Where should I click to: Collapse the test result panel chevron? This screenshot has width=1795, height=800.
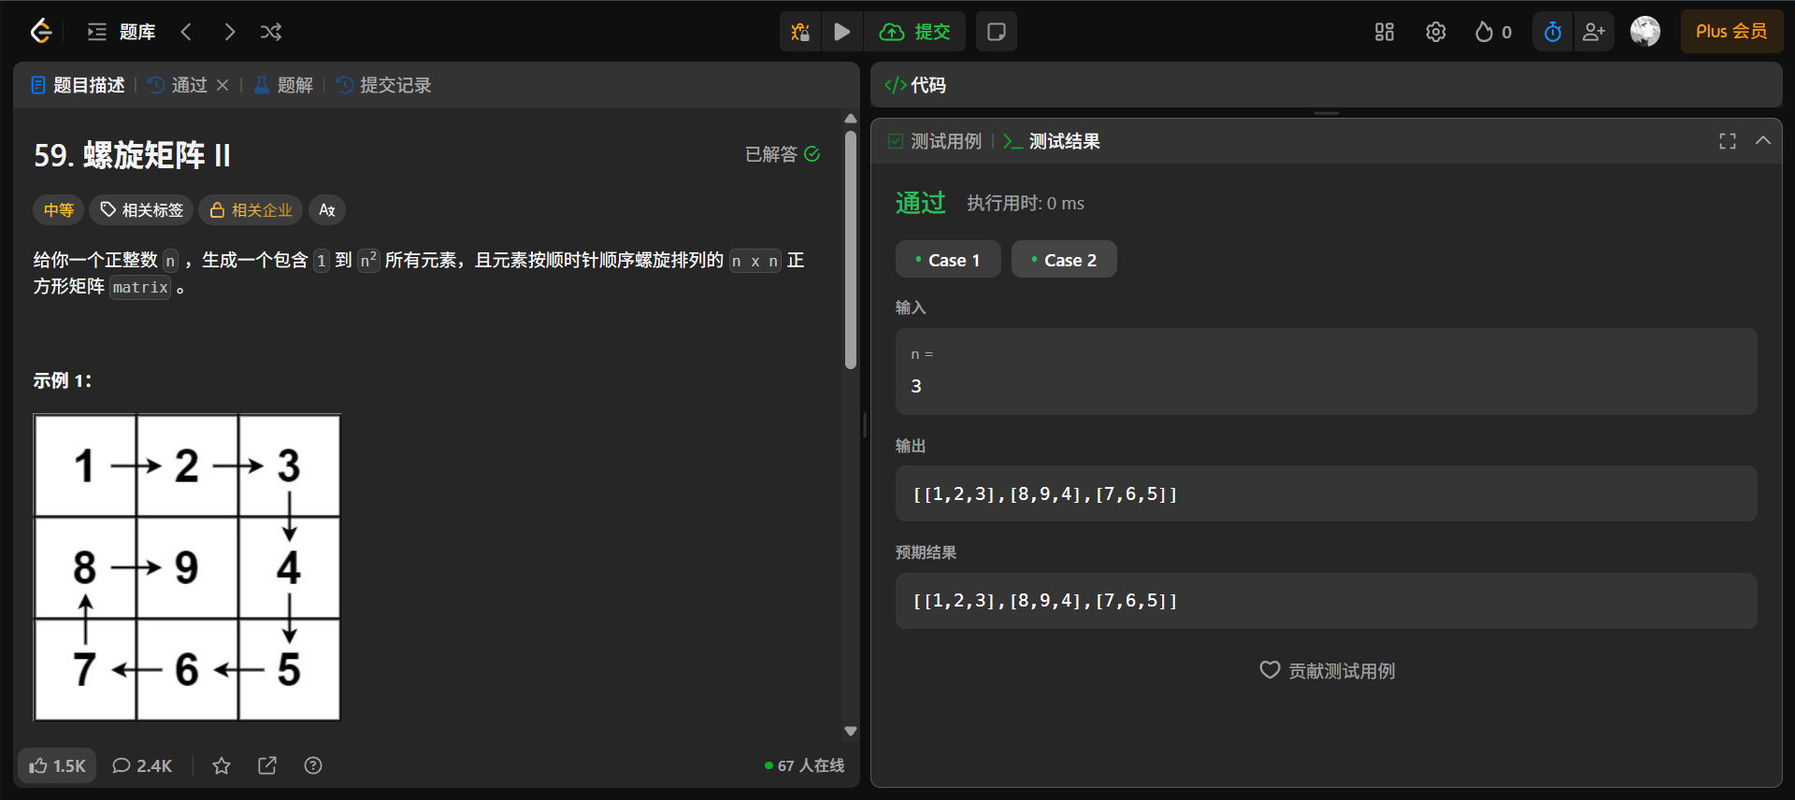click(x=1763, y=141)
